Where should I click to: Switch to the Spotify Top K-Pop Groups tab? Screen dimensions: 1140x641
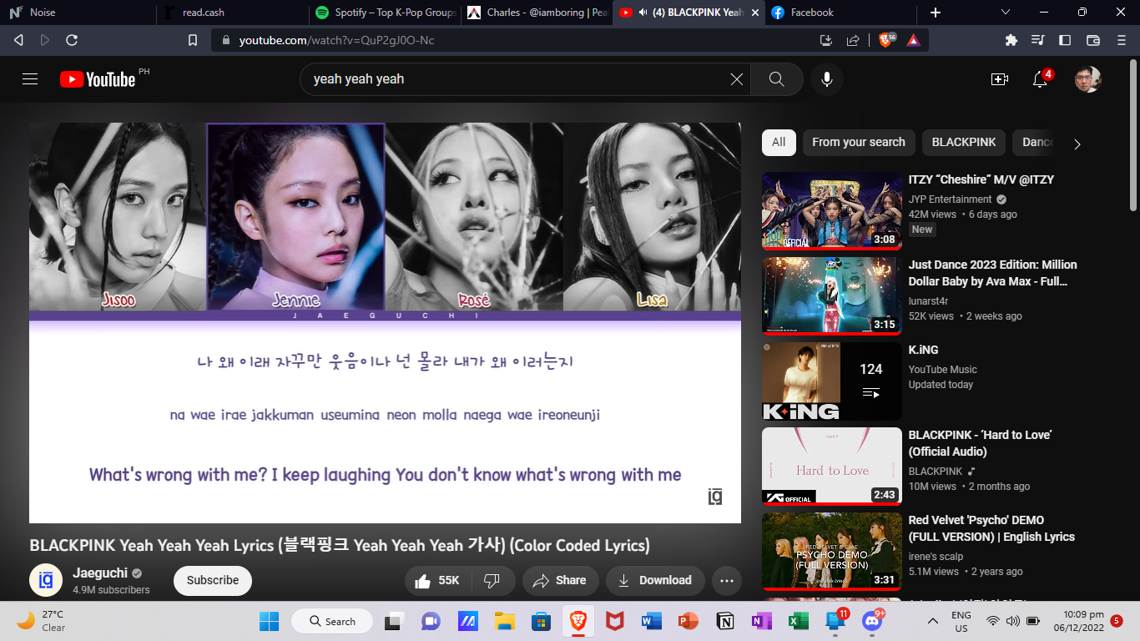[385, 13]
